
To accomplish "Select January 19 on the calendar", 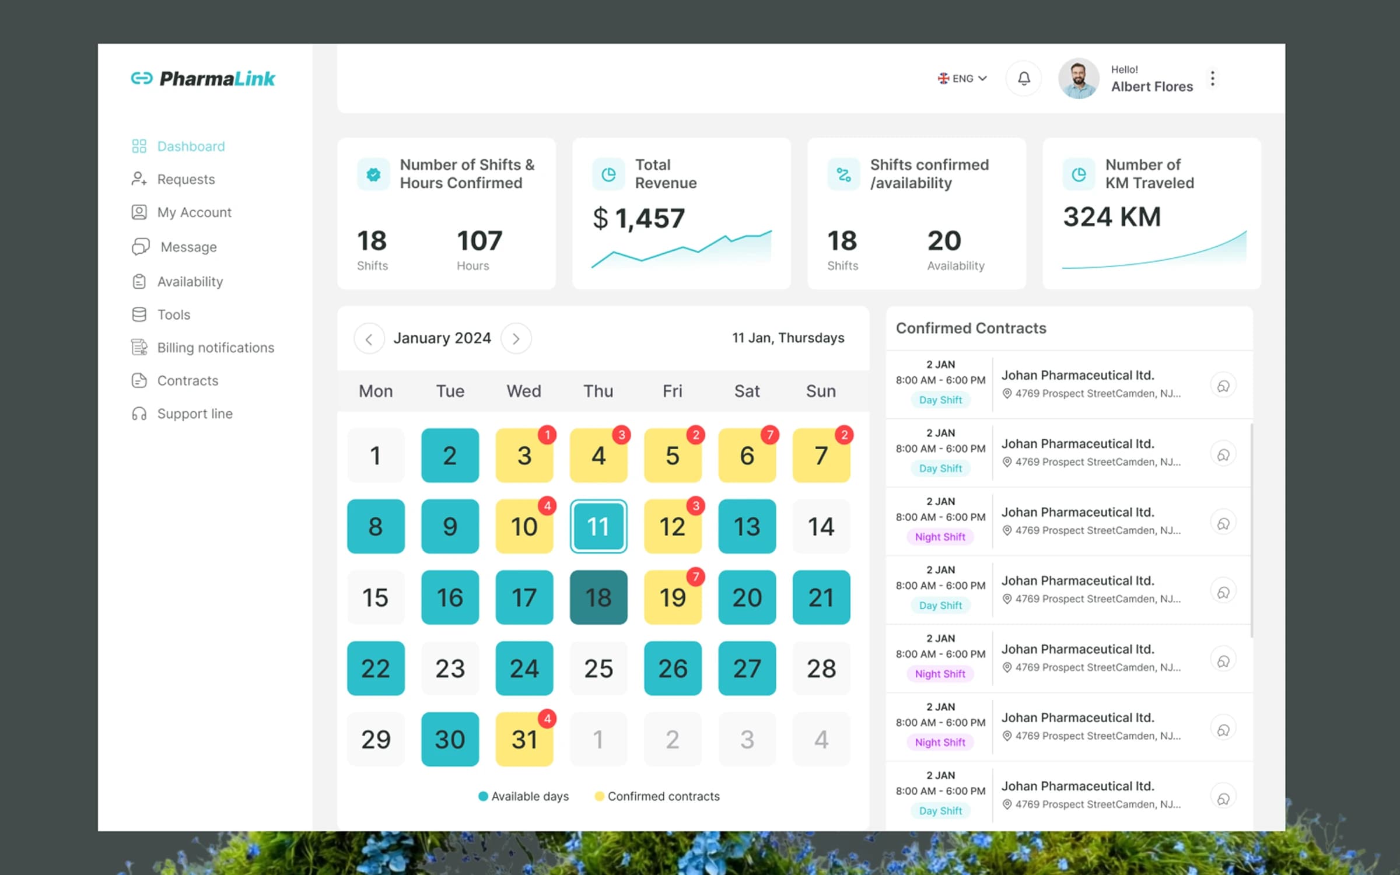I will [x=673, y=597].
